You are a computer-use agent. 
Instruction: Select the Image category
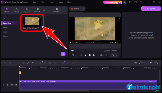[x=5, y=36]
